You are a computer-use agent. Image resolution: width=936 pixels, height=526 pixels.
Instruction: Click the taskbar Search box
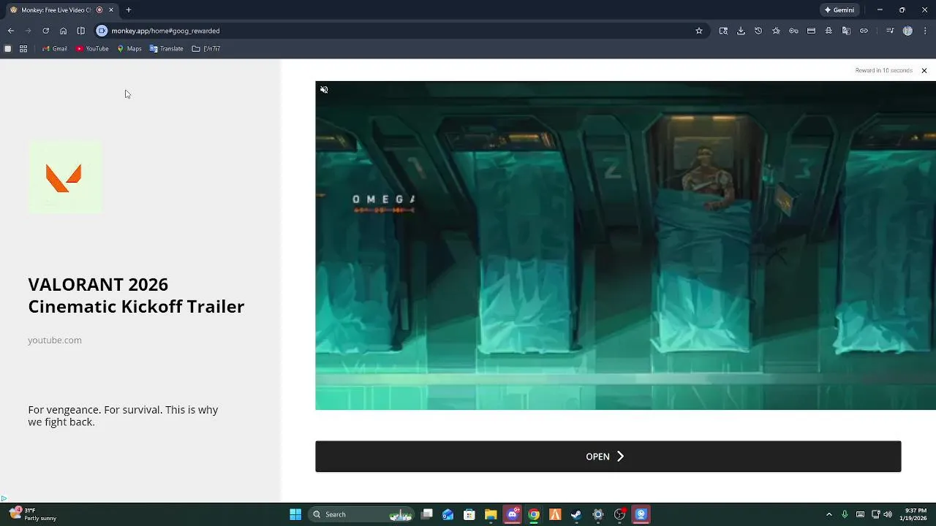point(362,514)
